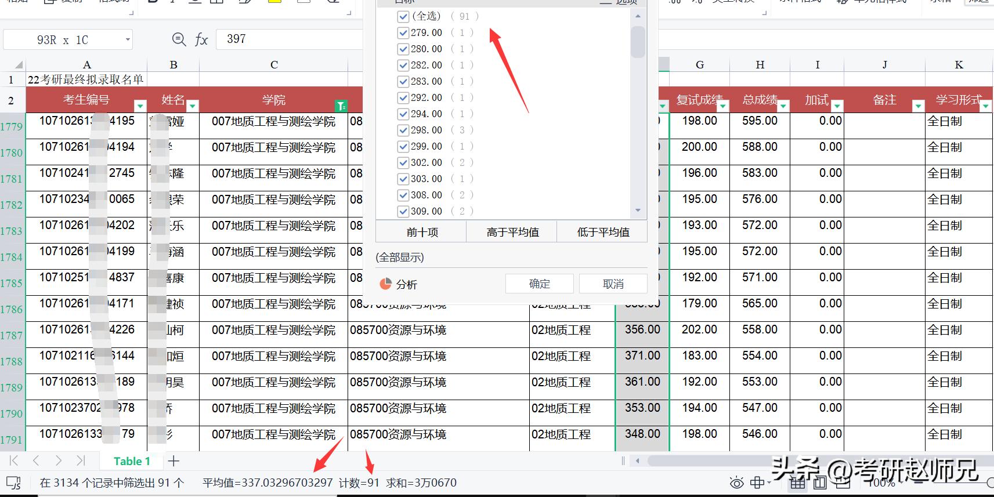
Task: Open the insert function fx button
Action: point(201,39)
